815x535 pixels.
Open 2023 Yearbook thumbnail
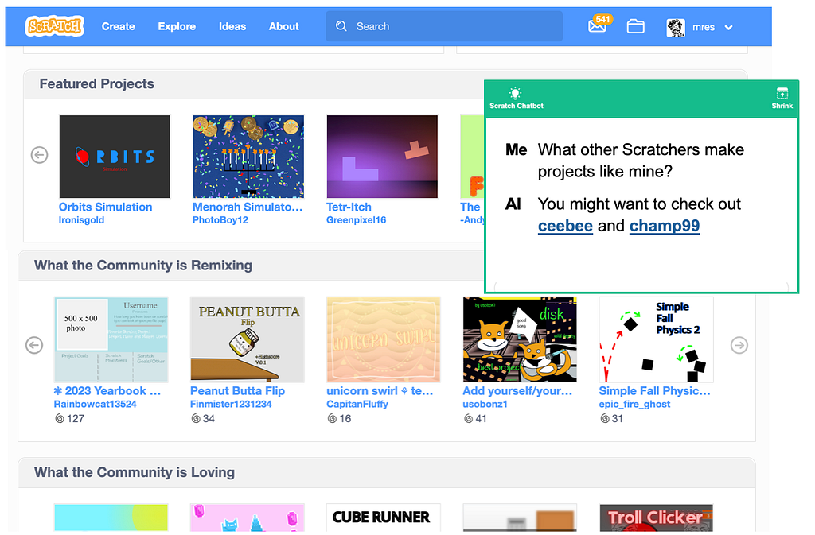111,339
